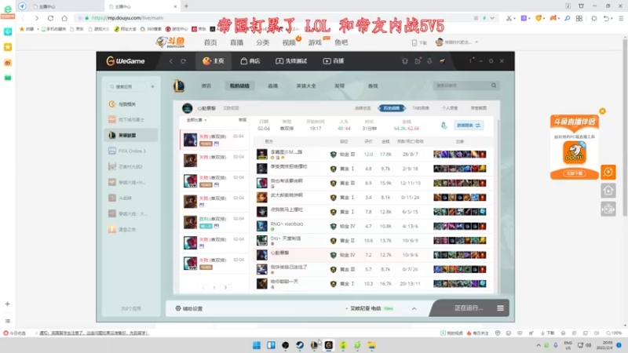Open the WeGame folder icon with red dot
628x353 pixels.
click(x=418, y=61)
